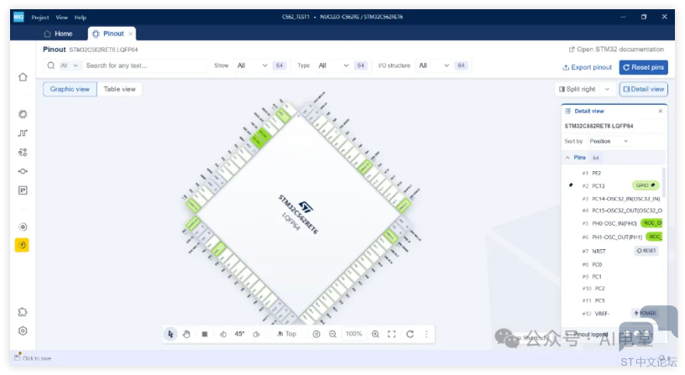Open the chip pinout sidebar icon
685x375 pixels.
(x=23, y=114)
